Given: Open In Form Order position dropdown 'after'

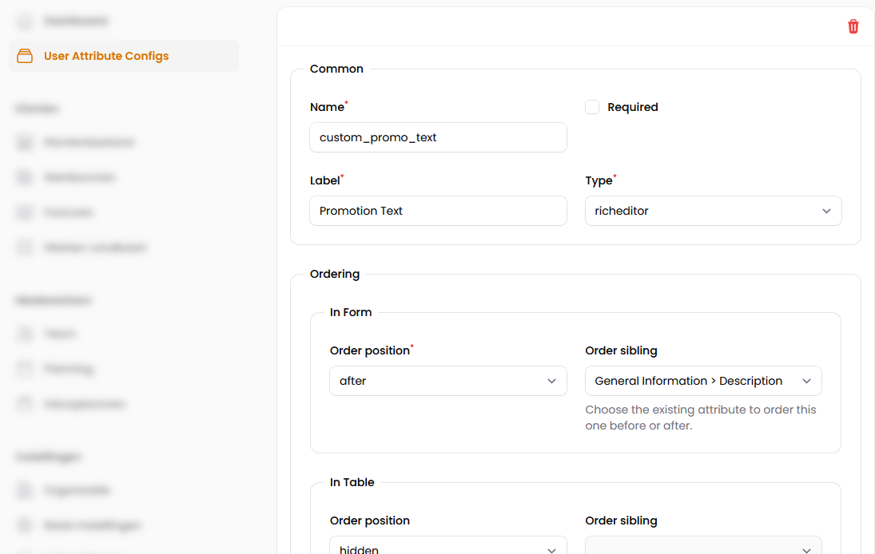Looking at the screenshot, I should coord(448,381).
